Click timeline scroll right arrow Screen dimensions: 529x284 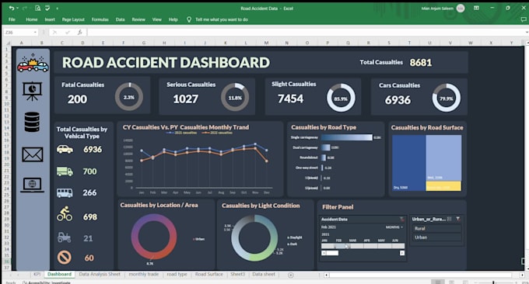402,253
